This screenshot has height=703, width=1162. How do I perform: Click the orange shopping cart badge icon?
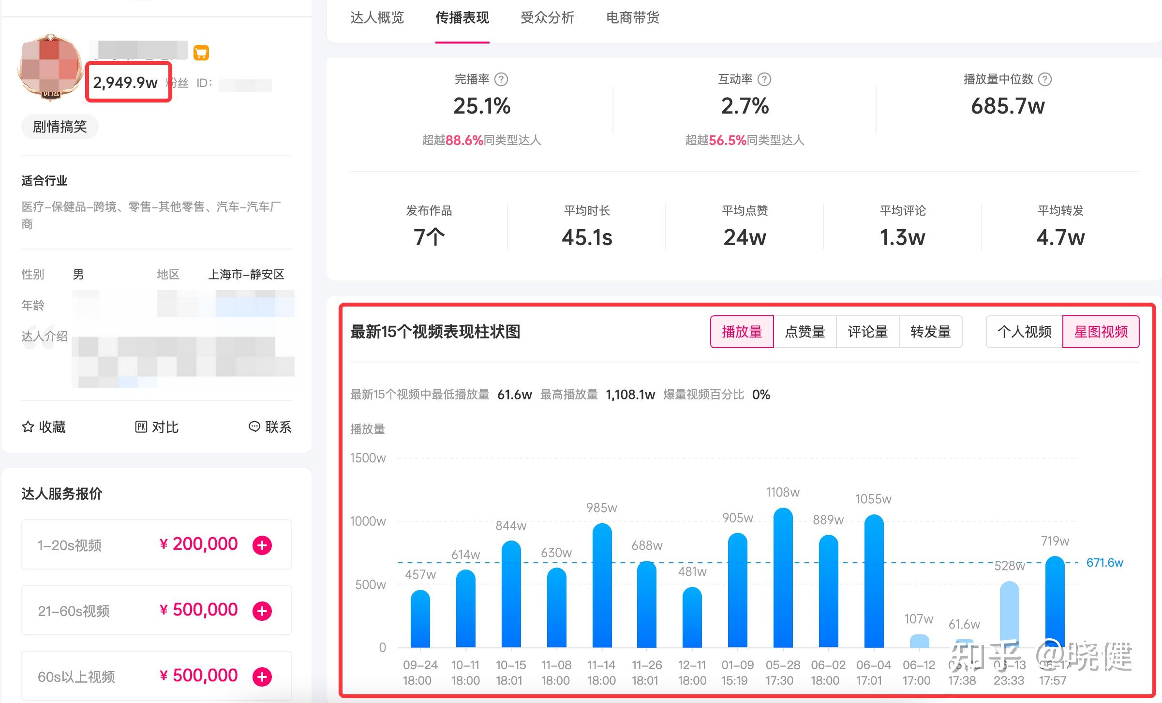201,52
